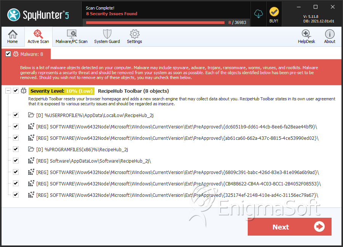Uncheck the RecipeHub Toolbar group checkbox
The image size is (343, 247).
[x=16, y=90]
